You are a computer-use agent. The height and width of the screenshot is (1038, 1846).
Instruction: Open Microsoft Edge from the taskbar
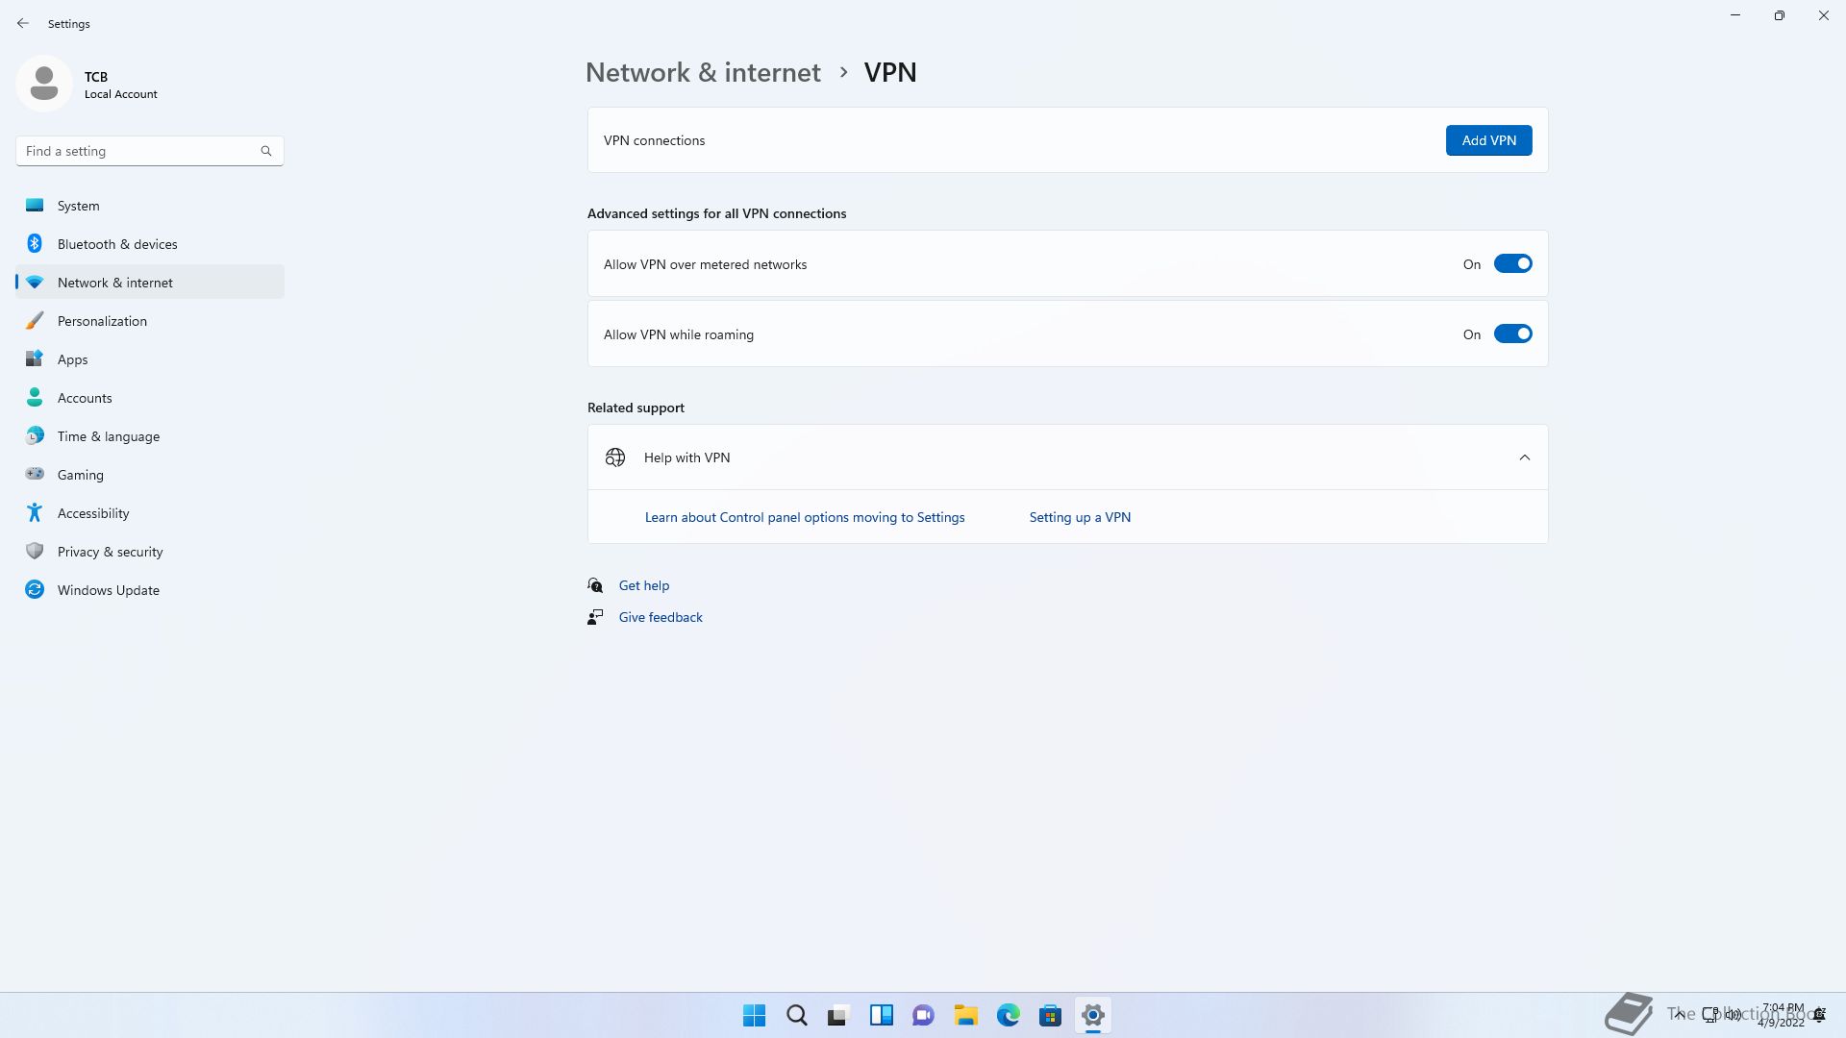tap(1008, 1015)
